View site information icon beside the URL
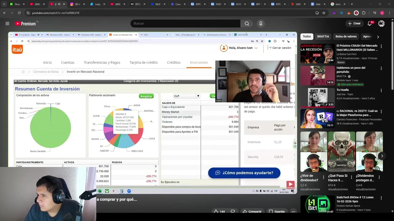 point(28,13)
